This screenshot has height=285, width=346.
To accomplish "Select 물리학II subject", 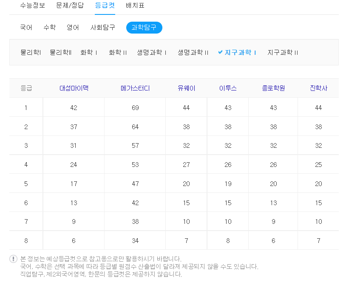I will pyautogui.click(x=60, y=53).
